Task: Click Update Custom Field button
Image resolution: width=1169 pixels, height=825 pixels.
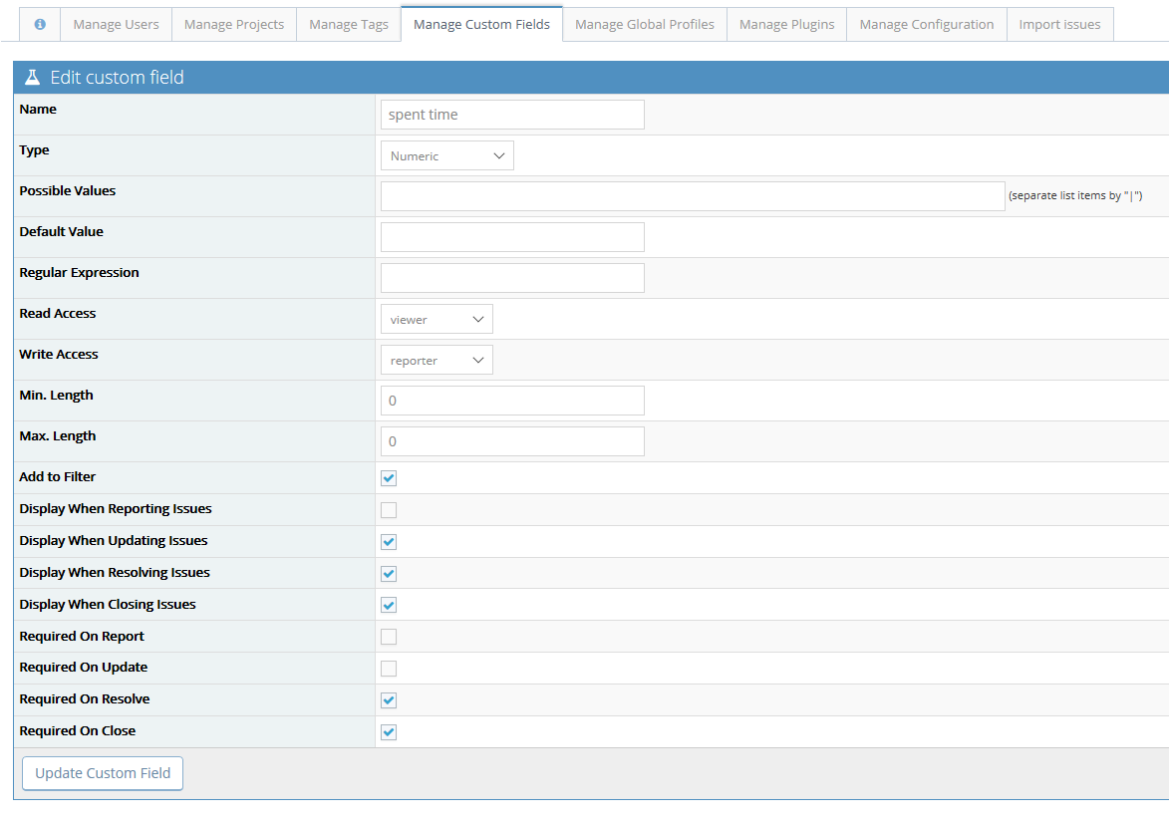Action: click(x=103, y=773)
